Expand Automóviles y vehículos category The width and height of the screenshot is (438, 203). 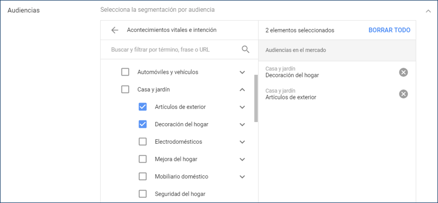(x=242, y=73)
